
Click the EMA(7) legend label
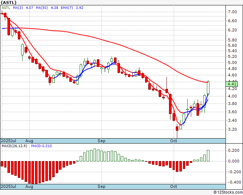[x=67, y=7]
